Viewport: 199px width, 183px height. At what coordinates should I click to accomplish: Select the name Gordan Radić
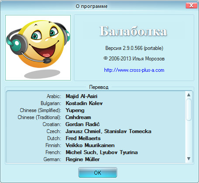(83, 124)
